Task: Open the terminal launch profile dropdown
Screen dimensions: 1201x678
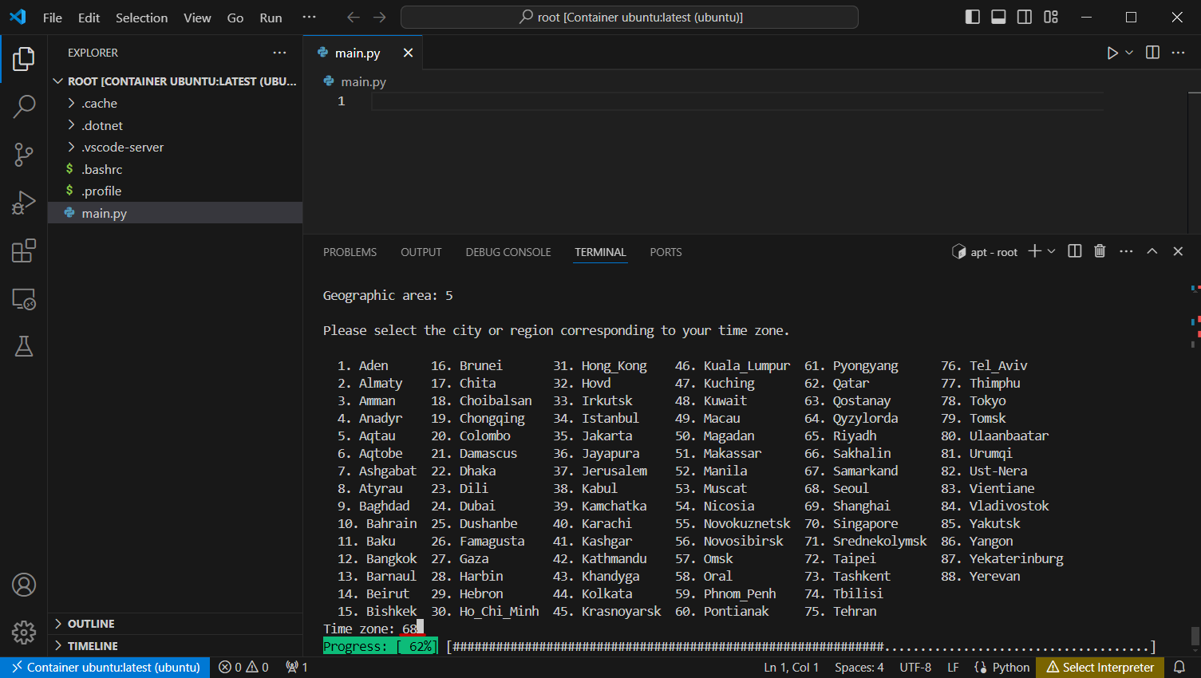Action: click(x=1051, y=251)
